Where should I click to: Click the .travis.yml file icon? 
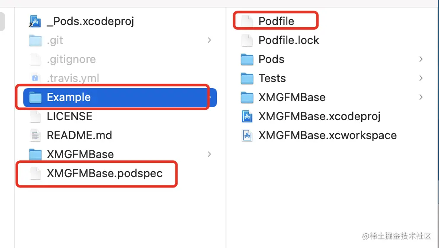pos(35,78)
